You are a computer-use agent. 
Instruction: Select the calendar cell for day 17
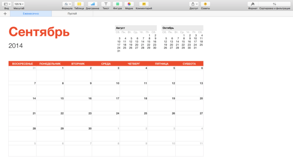106,104
